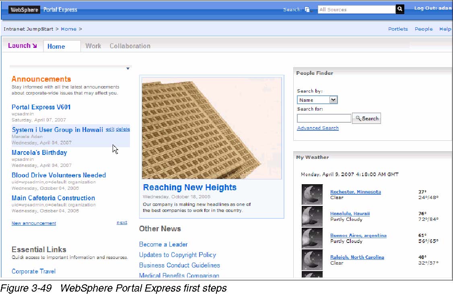Open the Reaching New Heights headline

(189, 187)
